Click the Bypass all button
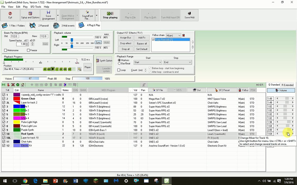The width and height of the screenshot is (297, 185). pos(142,43)
